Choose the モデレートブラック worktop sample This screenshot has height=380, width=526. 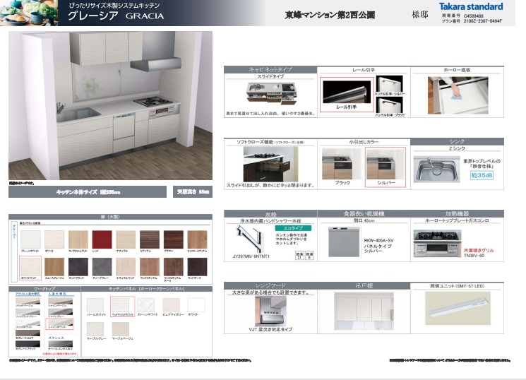(28, 344)
